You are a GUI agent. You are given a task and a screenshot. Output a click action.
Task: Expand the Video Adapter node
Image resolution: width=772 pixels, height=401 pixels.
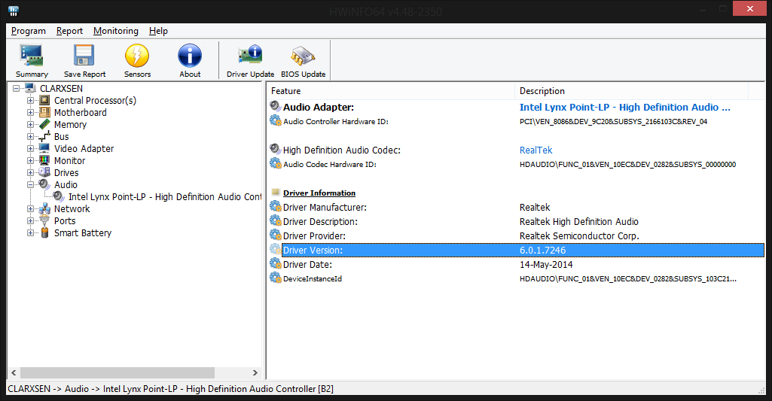(31, 149)
